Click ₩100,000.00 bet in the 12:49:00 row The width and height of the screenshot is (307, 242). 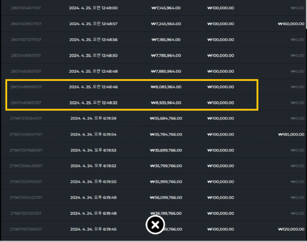(x=221, y=8)
